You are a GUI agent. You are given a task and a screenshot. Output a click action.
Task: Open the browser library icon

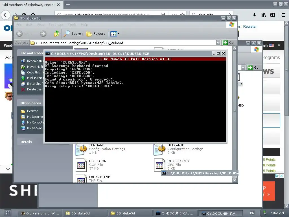(x=264, y=15)
